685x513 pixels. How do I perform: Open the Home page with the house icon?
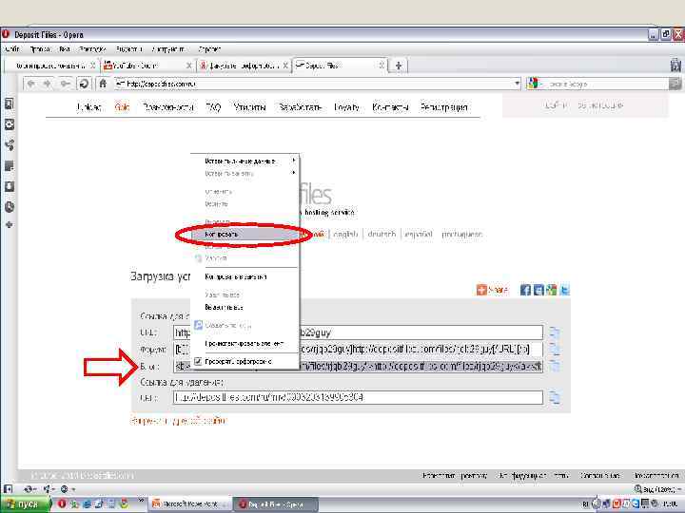[103, 83]
